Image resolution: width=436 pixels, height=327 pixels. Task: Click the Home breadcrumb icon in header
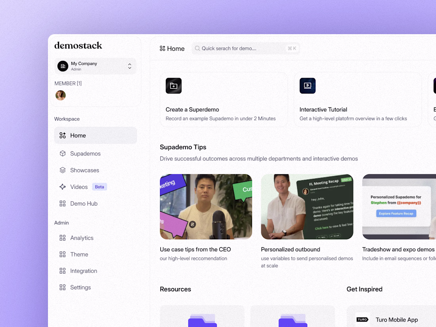163,48
